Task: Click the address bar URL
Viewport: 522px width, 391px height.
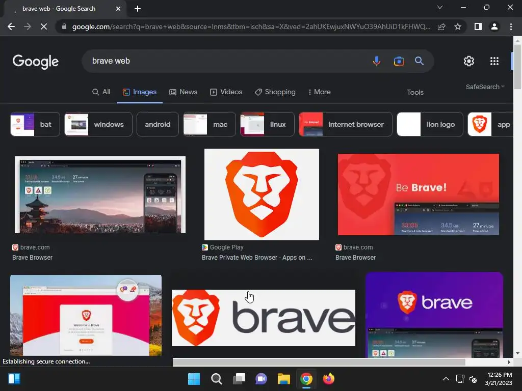Action: point(251,26)
